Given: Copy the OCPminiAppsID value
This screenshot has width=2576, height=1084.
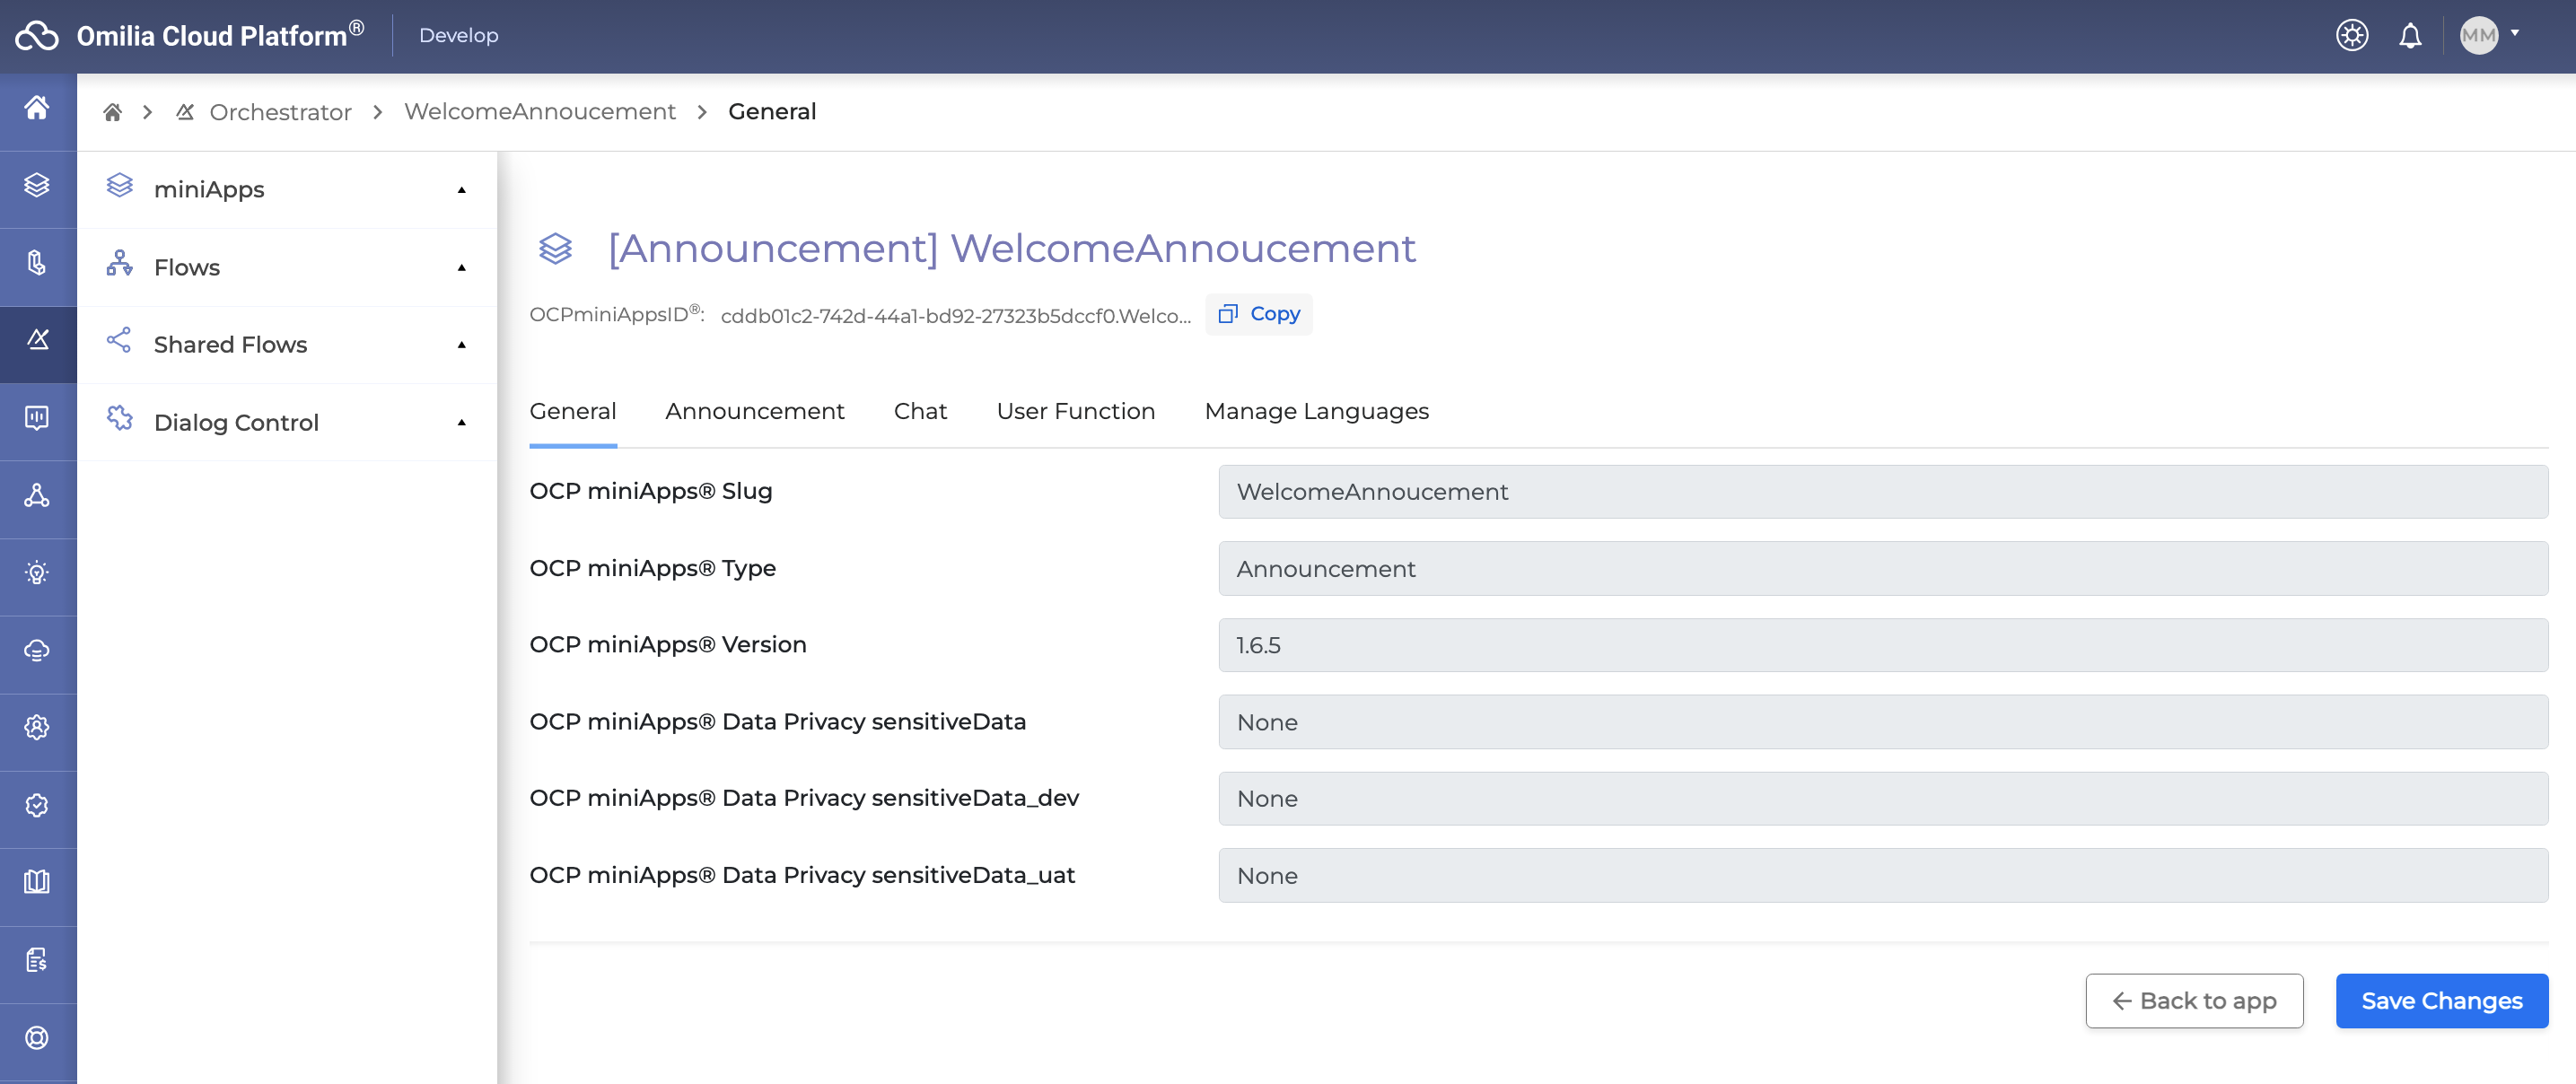Looking at the screenshot, I should coord(1259,314).
